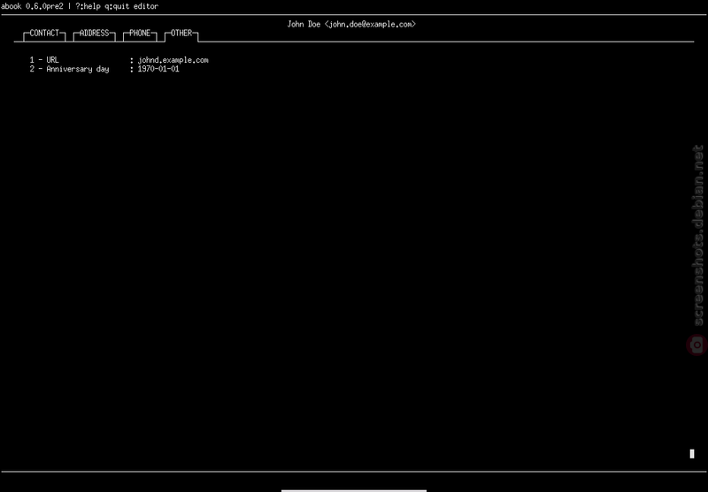Viewport: 708px width, 492px height.
Task: Select the PHONE tab
Action: point(140,34)
